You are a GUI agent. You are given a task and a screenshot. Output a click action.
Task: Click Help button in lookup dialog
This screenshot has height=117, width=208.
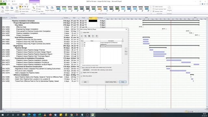(x=85, y=82)
